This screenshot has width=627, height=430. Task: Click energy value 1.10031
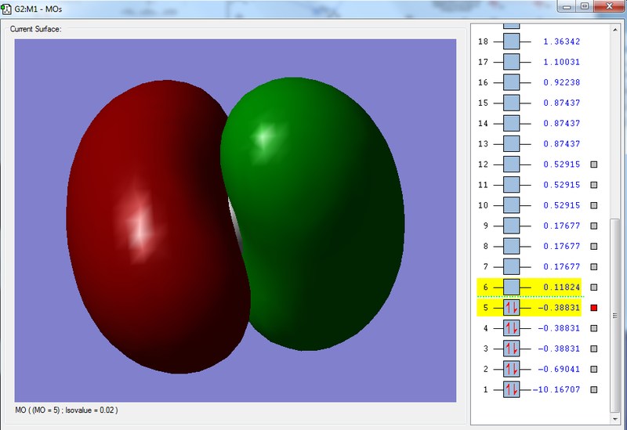[x=561, y=62]
